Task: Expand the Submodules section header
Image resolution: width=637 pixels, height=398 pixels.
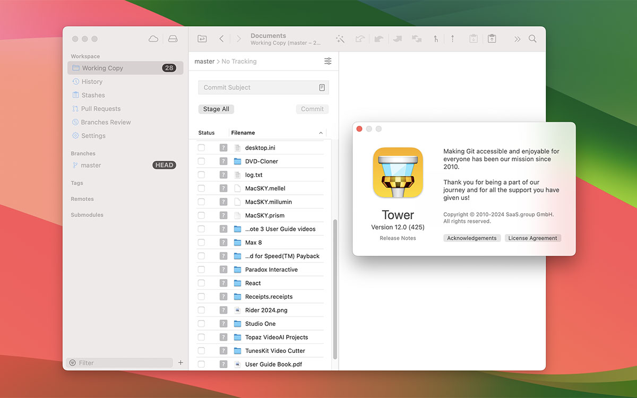Action: click(87, 215)
